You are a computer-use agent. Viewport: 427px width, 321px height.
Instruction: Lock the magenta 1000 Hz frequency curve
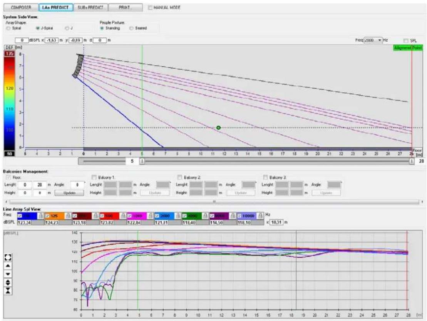151,216
